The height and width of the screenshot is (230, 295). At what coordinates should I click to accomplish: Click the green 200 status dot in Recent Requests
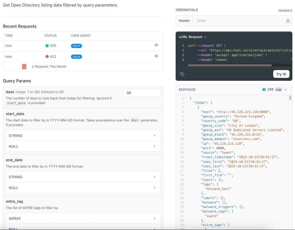47,46
